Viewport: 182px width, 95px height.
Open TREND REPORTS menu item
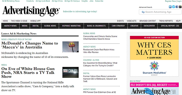(166, 21)
